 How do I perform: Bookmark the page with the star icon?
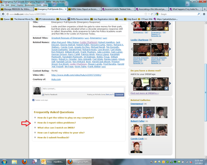click(146, 14)
